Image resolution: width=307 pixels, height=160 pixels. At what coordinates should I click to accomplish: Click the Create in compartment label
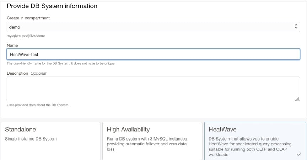point(28,18)
